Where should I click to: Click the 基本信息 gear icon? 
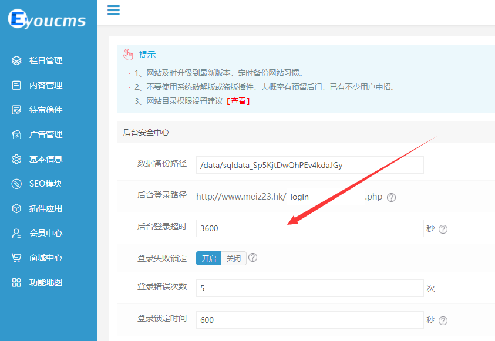click(16, 159)
